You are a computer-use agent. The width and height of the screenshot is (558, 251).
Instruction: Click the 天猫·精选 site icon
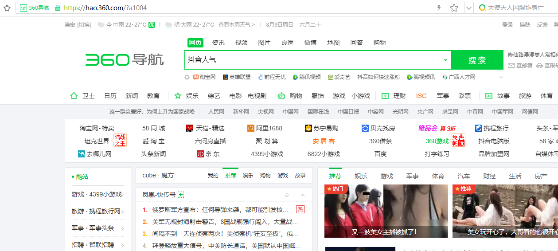(x=190, y=128)
